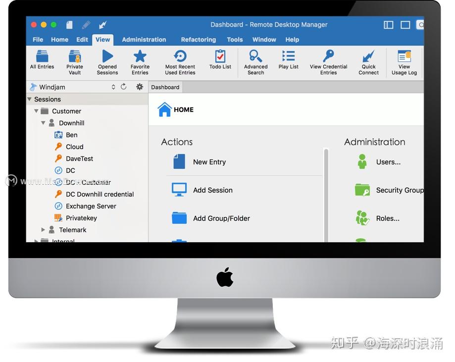Image resolution: width=455 pixels, height=362 pixels.
Task: Collapse the Sessions tree
Action: (x=30, y=99)
